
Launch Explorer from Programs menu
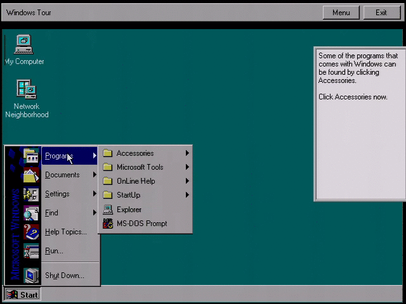(145, 210)
